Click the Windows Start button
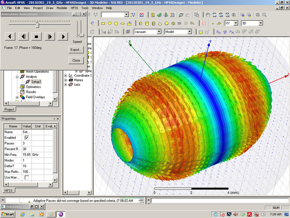The width and height of the screenshot is (290, 218). (x=8, y=214)
